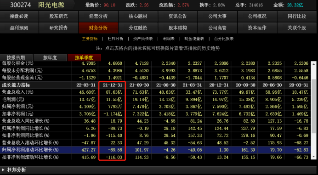Click the 归属净利润滚动环比增长(%) row label
318x175 pixels.
30,150
